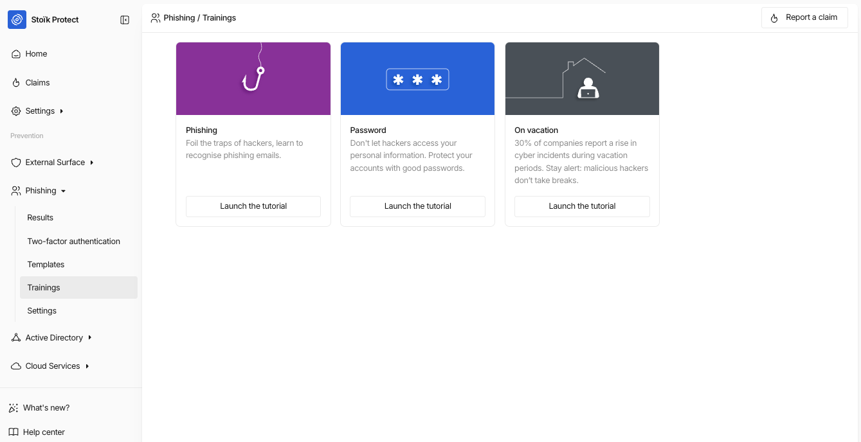The image size is (861, 442).
Task: Click the Help center book icon
Action: point(14,432)
